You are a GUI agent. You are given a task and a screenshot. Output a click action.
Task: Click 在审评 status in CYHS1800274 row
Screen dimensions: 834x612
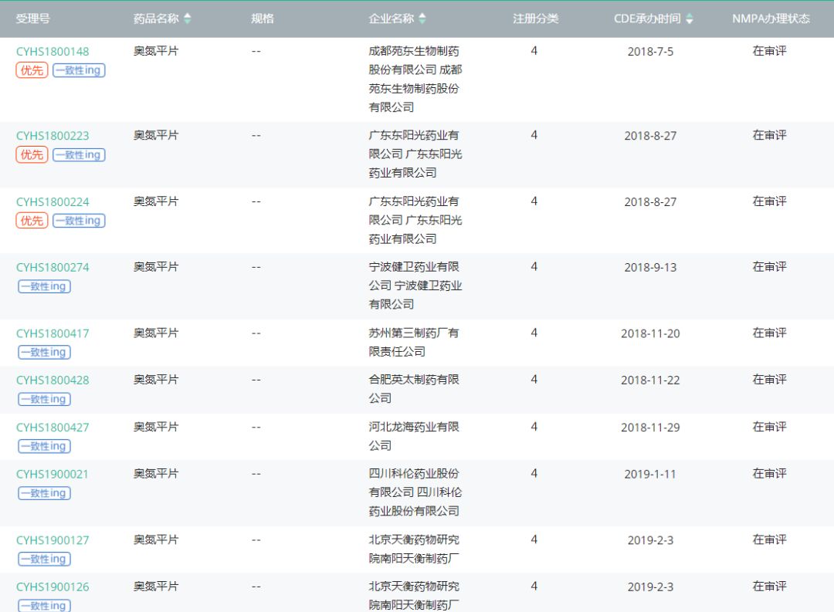click(770, 267)
